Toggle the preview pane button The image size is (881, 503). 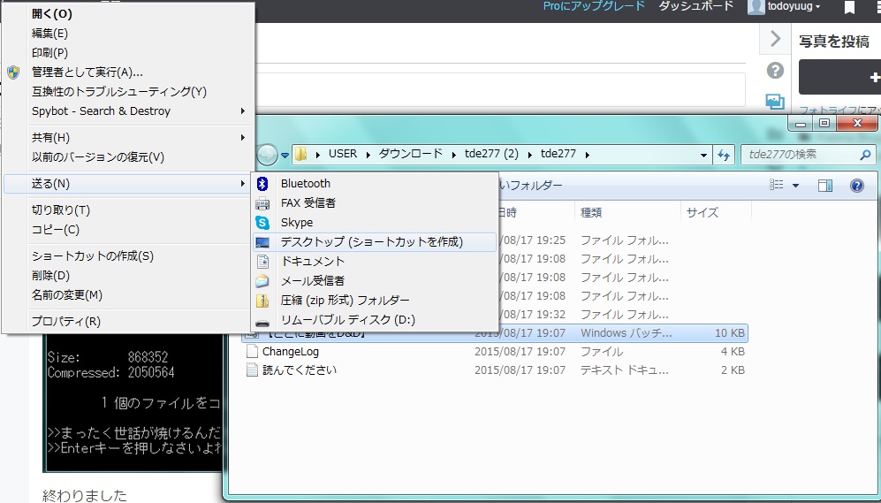pos(825,186)
